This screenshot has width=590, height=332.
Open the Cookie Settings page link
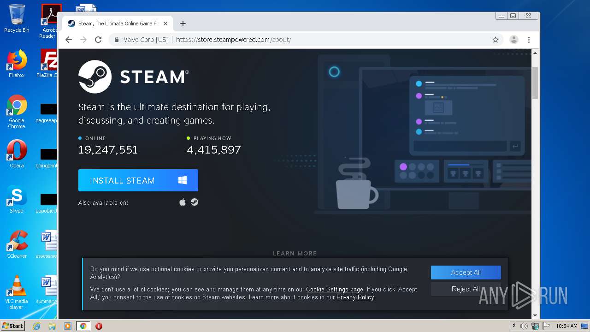pos(335,290)
